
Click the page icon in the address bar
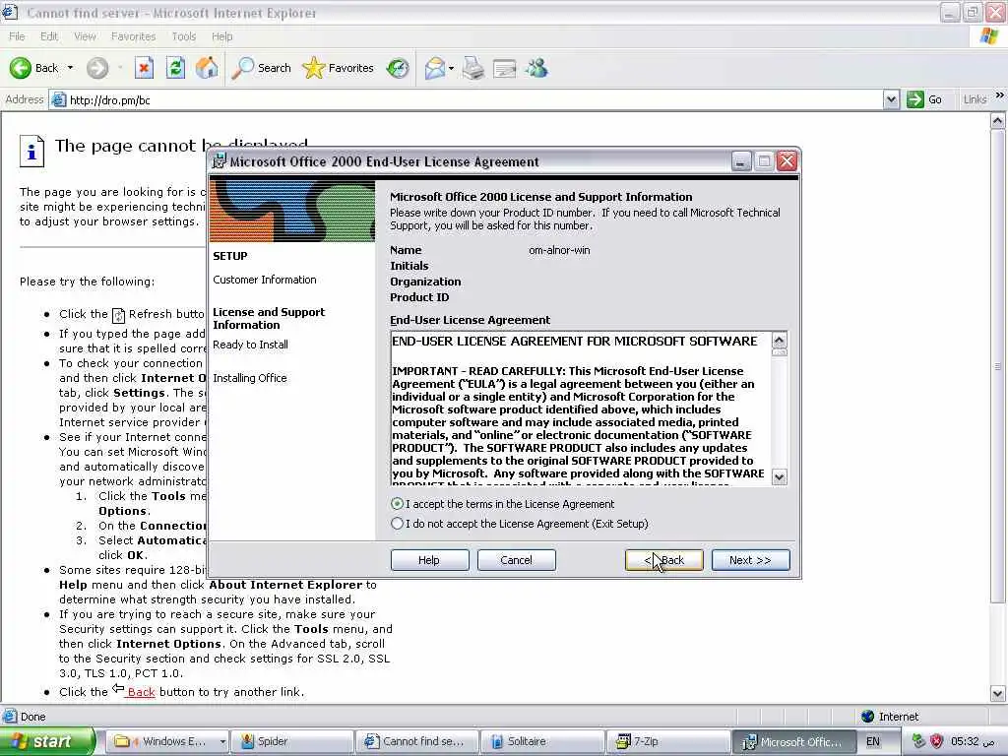point(58,99)
